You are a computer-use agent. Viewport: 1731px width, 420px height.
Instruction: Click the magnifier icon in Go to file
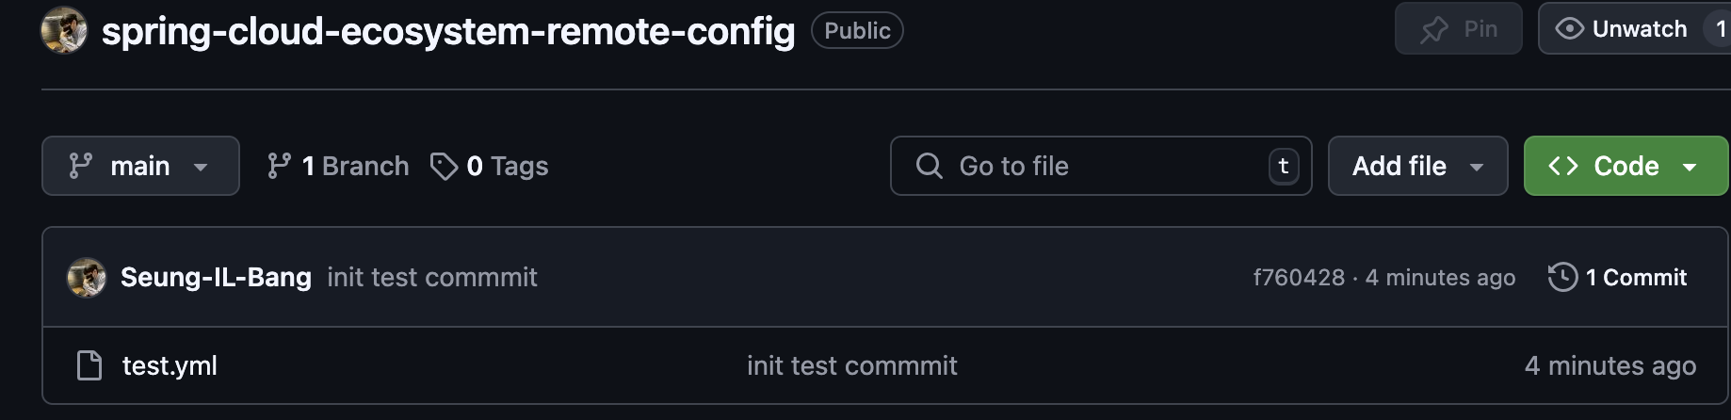(x=929, y=166)
